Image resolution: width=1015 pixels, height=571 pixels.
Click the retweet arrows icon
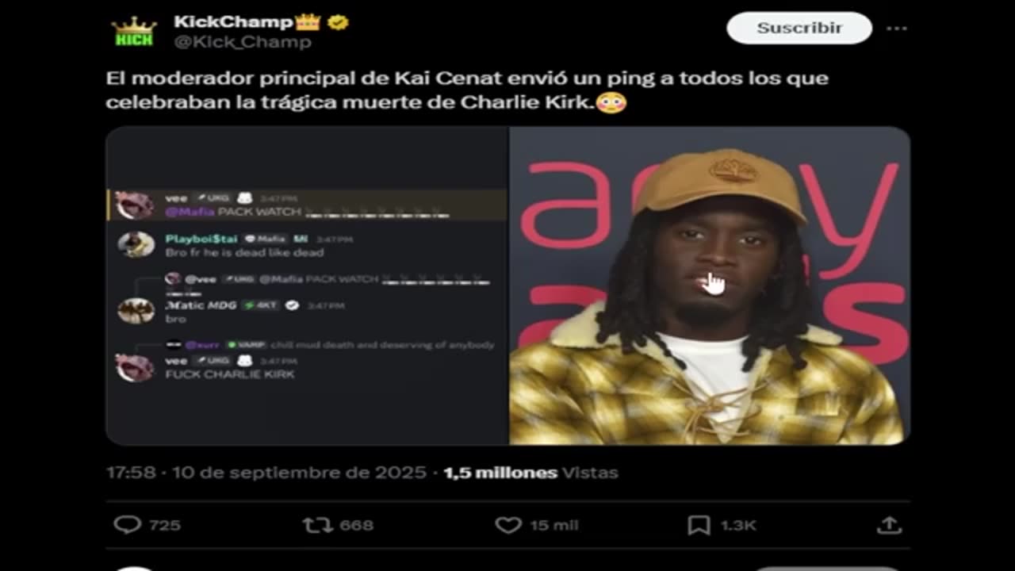tap(317, 525)
